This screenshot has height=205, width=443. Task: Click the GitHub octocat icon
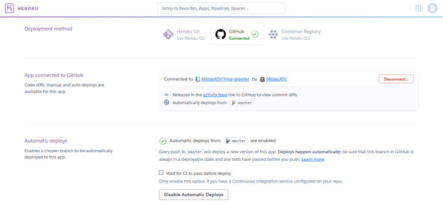click(x=220, y=34)
